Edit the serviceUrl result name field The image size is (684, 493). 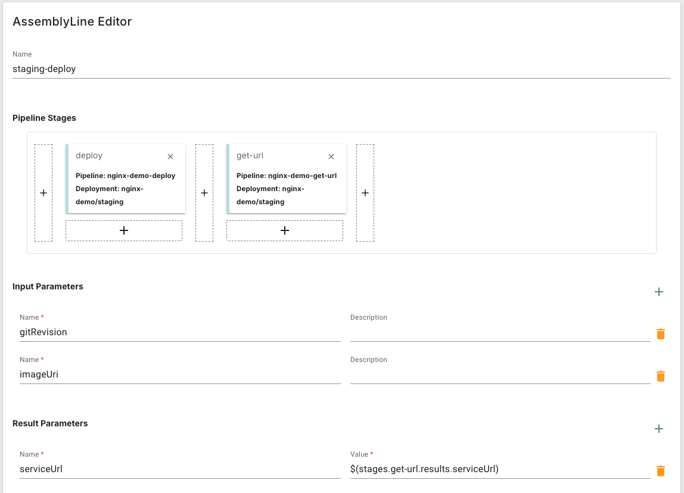pos(179,469)
